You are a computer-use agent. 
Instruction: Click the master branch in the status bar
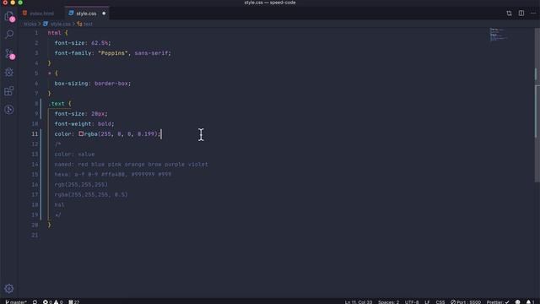[x=16, y=301]
